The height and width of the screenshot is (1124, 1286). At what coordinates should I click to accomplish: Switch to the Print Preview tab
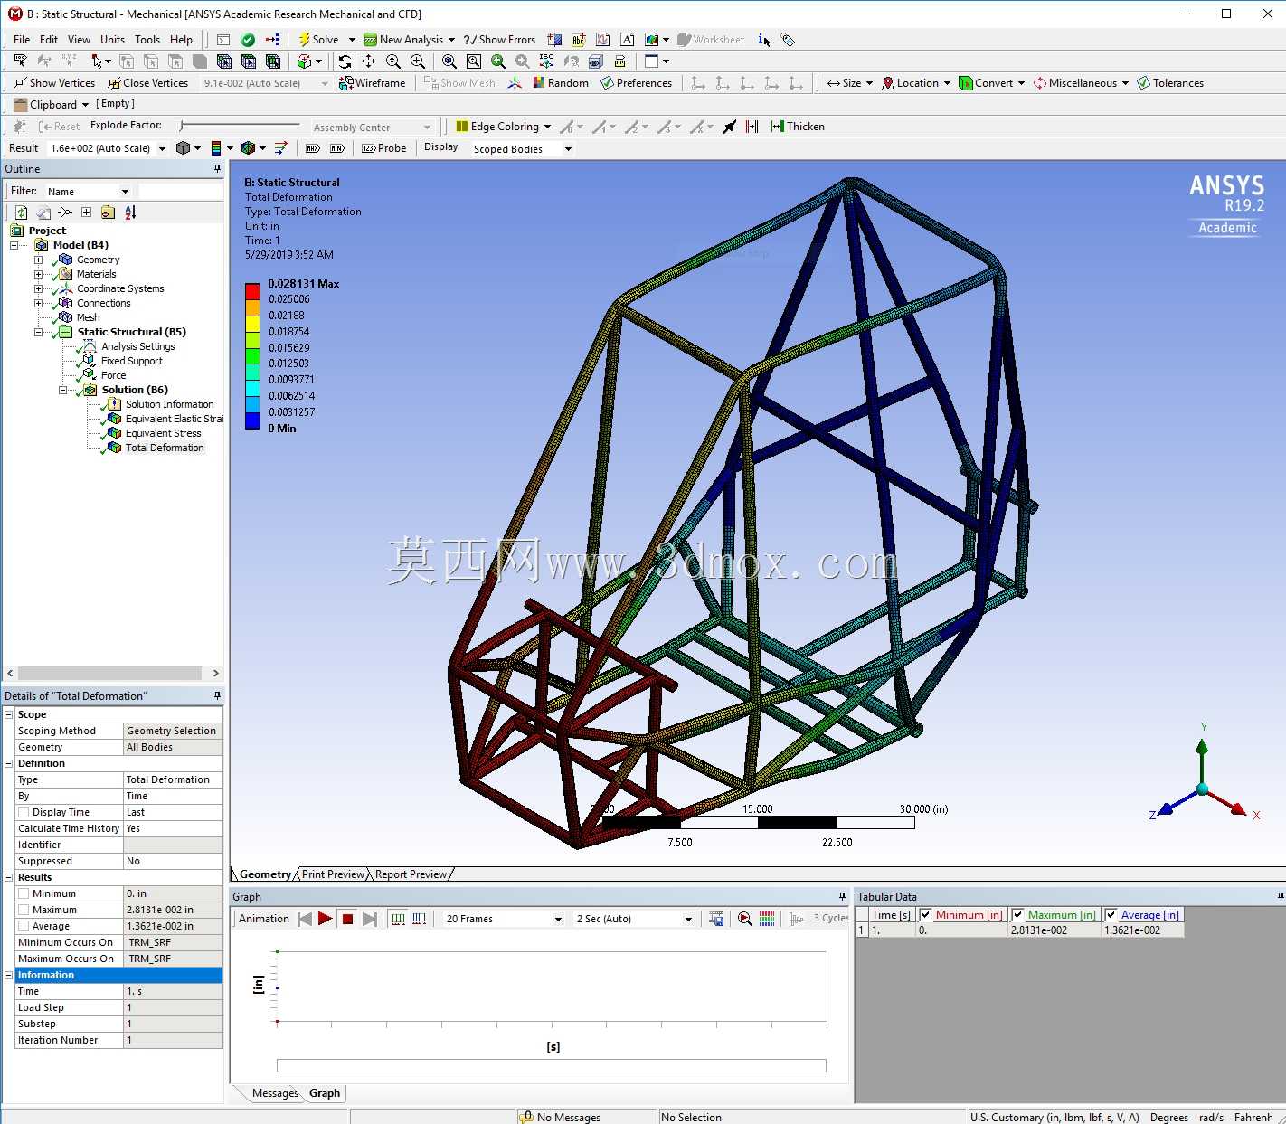pyautogui.click(x=333, y=874)
